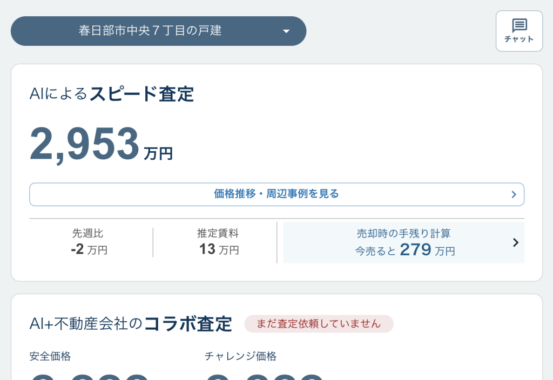Click the チャレンジ価格 label
Viewport: 553px width, 380px height.
(240, 356)
